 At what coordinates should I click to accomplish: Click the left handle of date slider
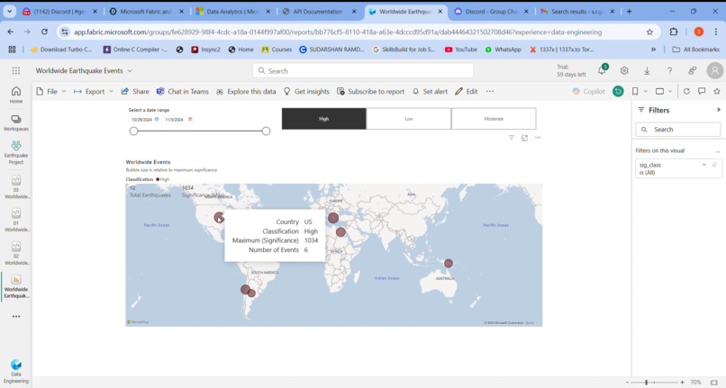pyautogui.click(x=134, y=131)
